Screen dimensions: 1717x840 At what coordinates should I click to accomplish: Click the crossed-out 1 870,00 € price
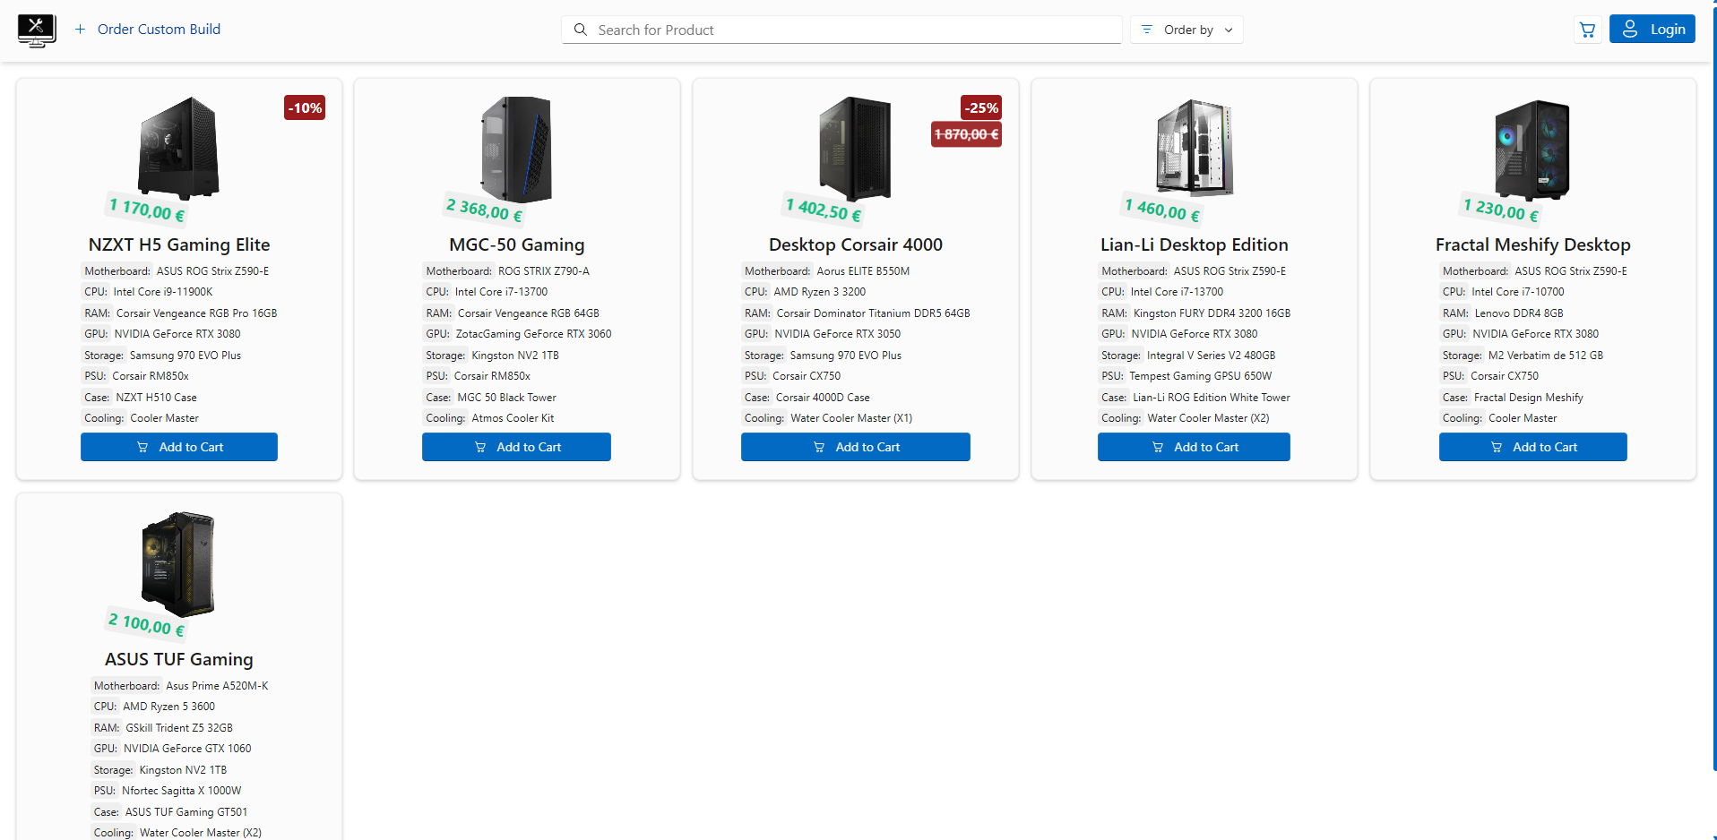(966, 134)
